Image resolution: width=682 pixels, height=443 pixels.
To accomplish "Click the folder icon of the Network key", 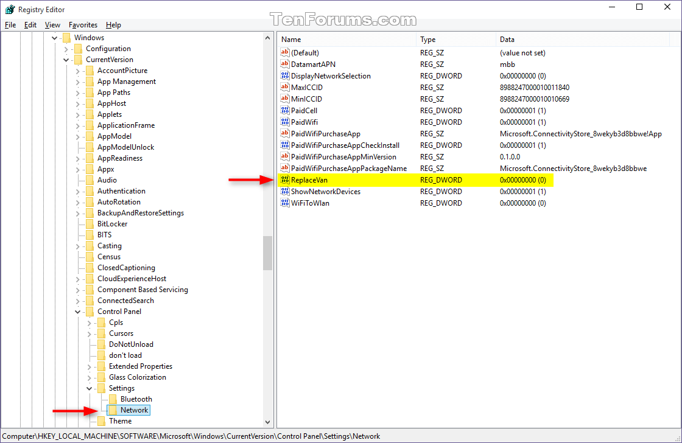I will 113,410.
